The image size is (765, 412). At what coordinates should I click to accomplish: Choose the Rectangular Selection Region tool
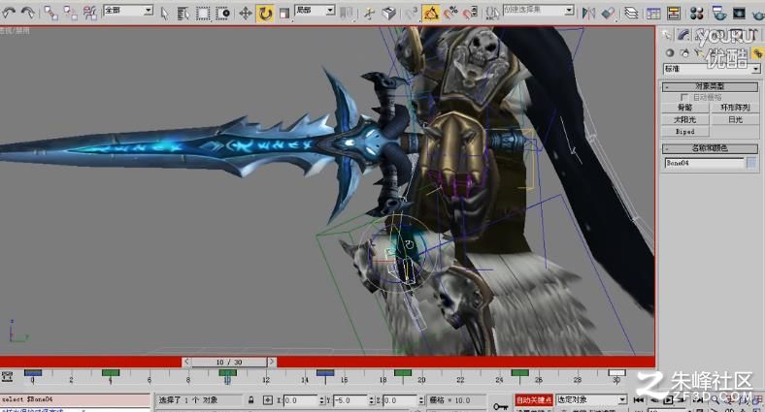point(203,14)
